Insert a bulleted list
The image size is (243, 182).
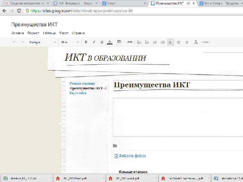pyautogui.click(x=147, y=42)
